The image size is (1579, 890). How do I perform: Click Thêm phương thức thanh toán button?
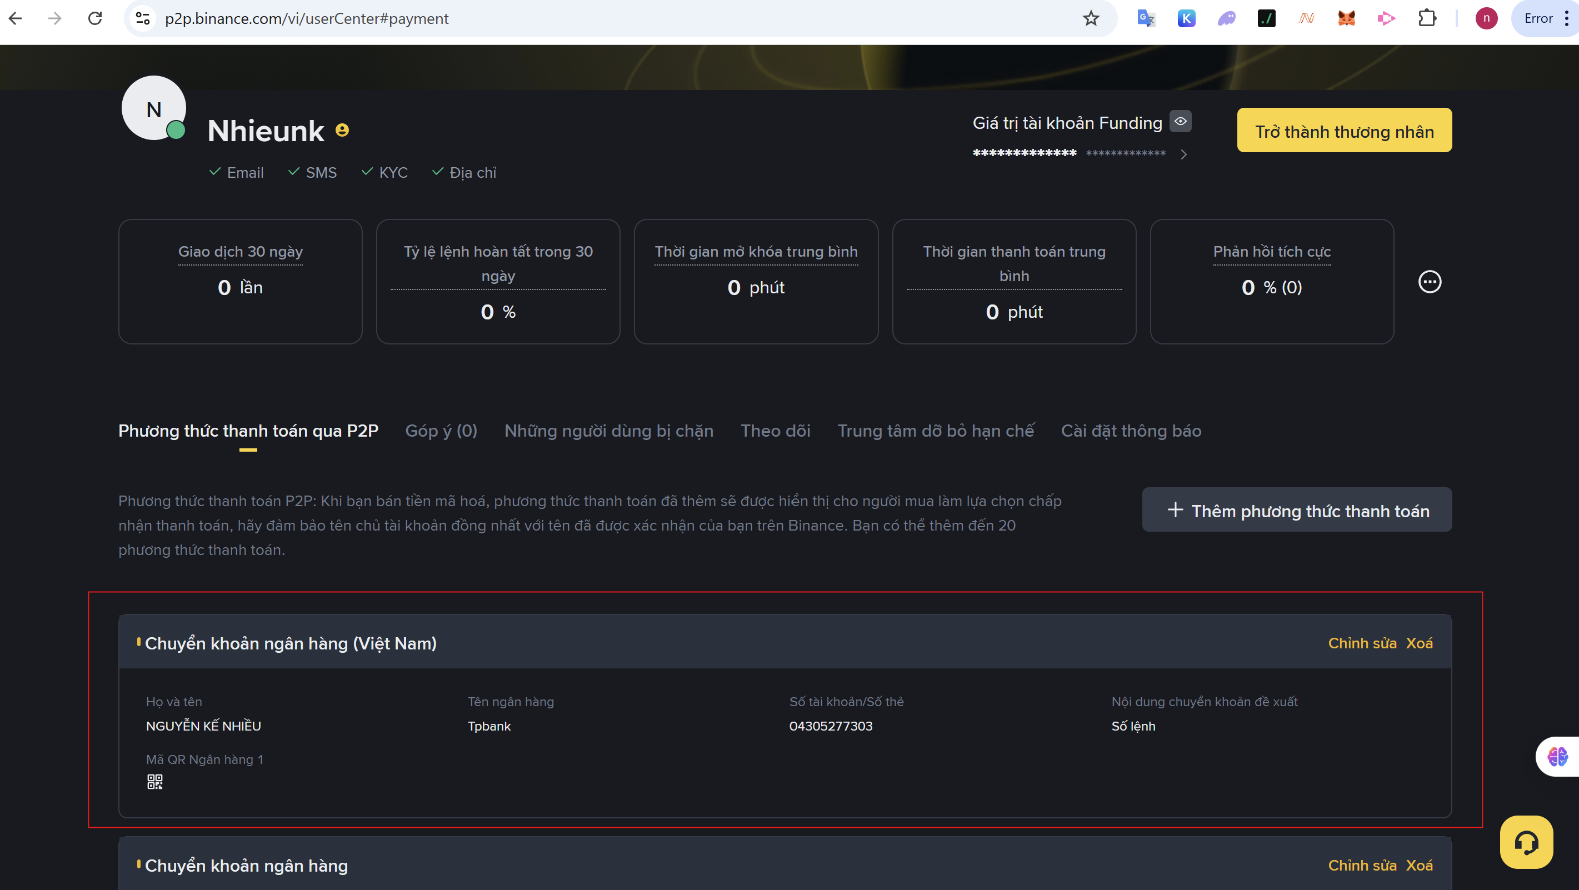pos(1296,510)
